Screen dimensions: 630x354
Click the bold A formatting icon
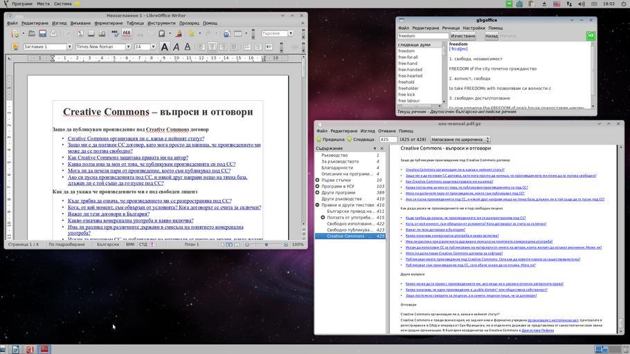tap(164, 47)
